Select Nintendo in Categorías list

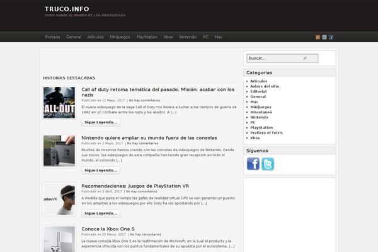[x=259, y=117]
